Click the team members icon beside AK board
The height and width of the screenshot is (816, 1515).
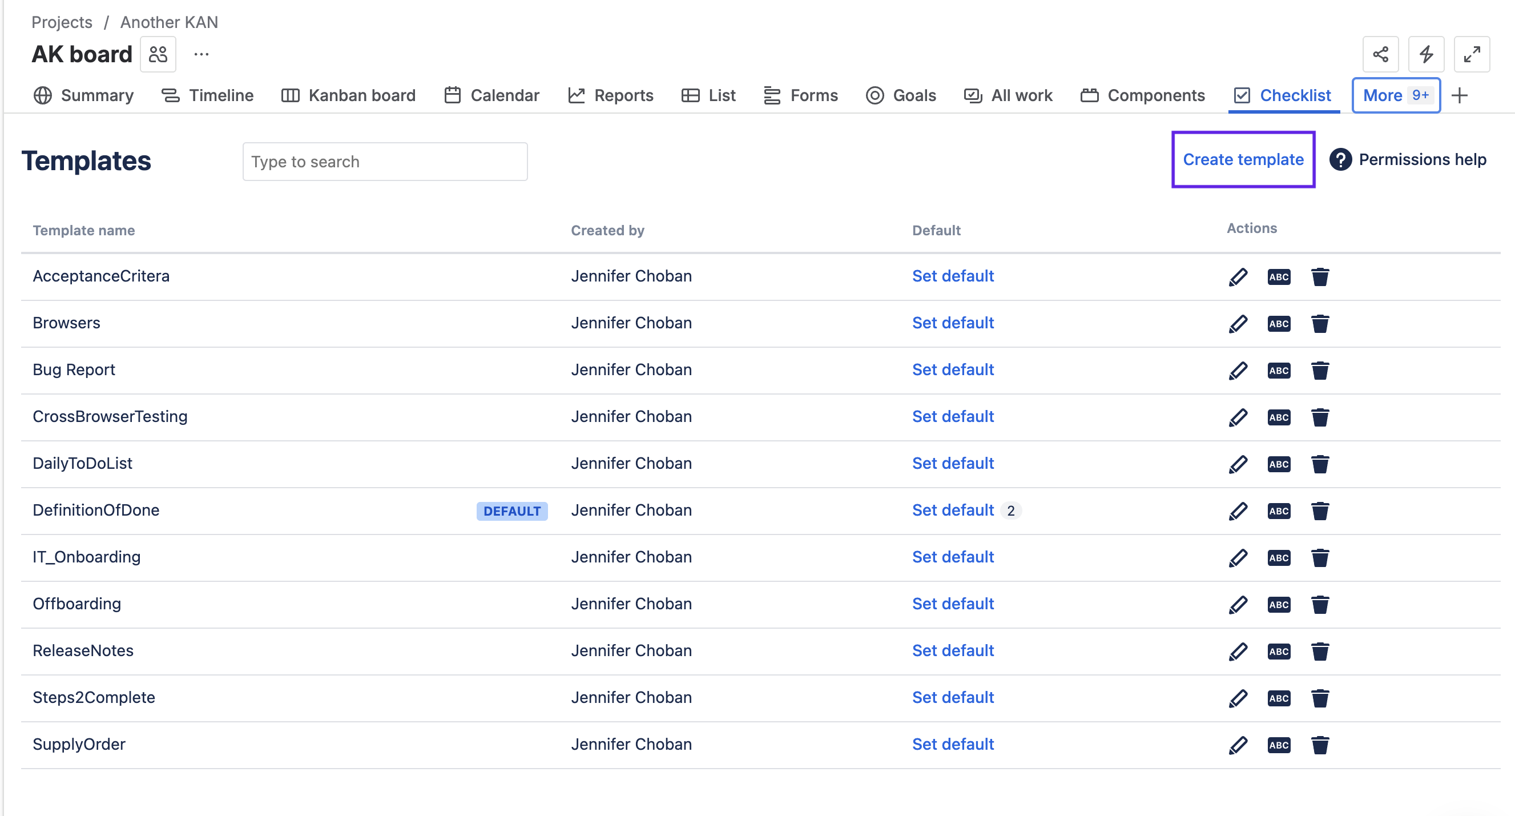click(158, 54)
